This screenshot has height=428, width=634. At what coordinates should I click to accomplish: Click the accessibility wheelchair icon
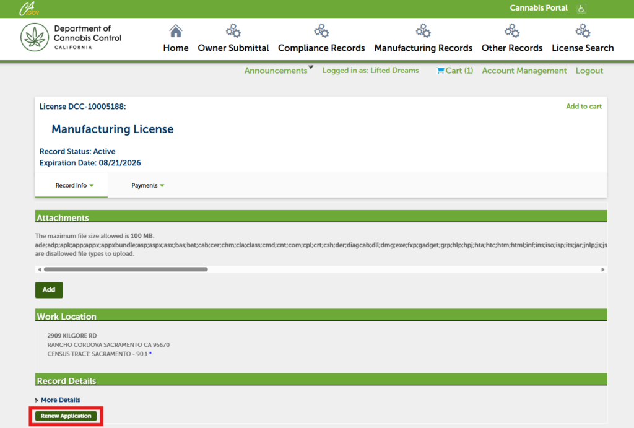[x=581, y=9]
